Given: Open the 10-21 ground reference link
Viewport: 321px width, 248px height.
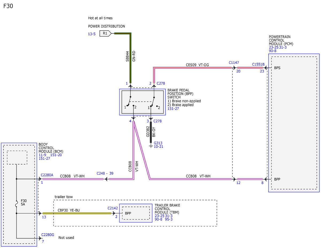Looking at the screenshot, I should pos(158,147).
